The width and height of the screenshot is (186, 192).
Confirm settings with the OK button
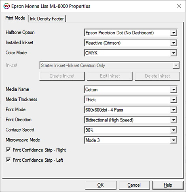tap(101, 185)
